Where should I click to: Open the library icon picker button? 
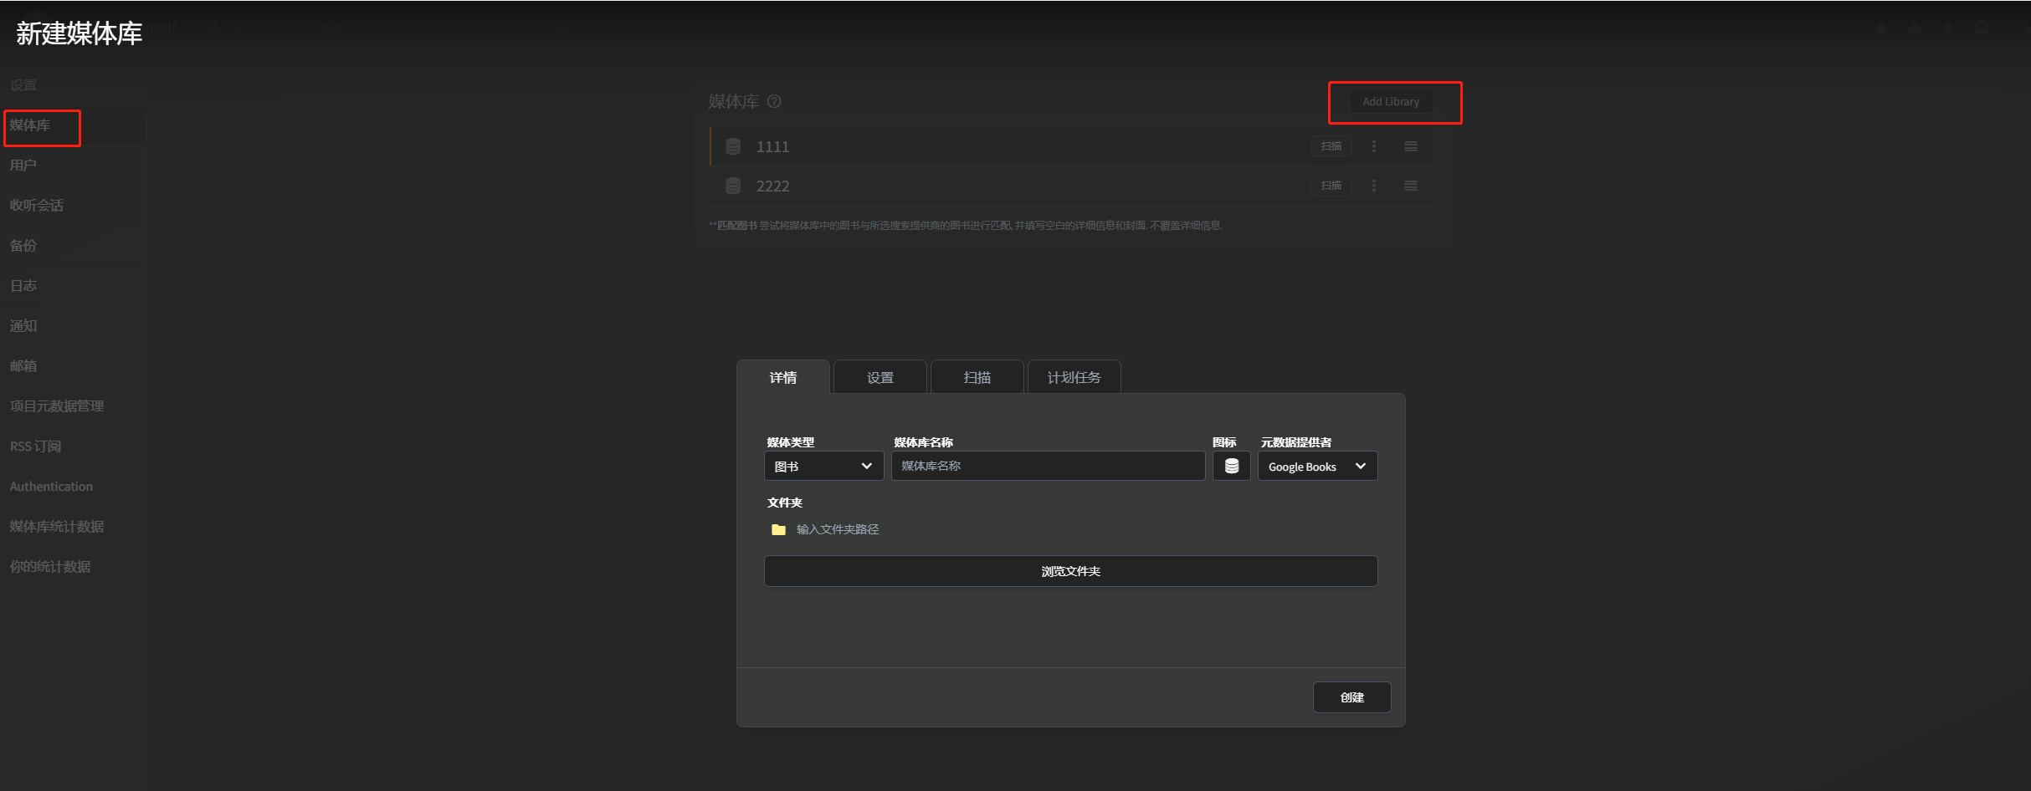tap(1231, 467)
